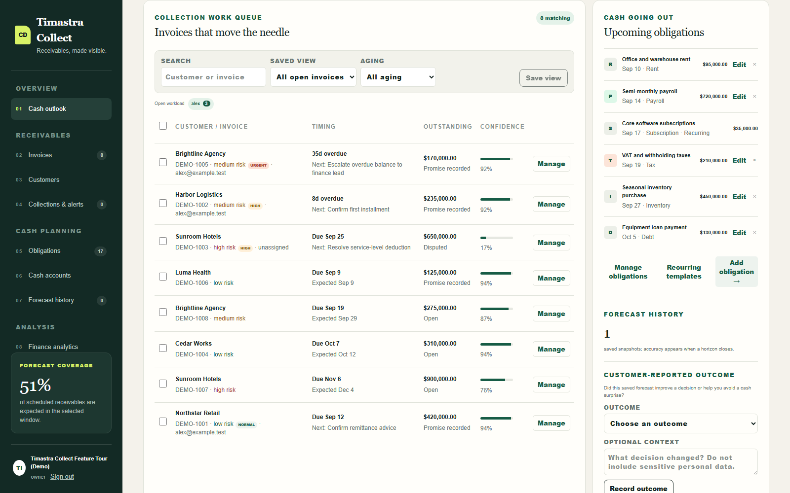This screenshot has width=790, height=493.
Task: Click the S icon for Core software subscriptions
Action: pos(610,129)
